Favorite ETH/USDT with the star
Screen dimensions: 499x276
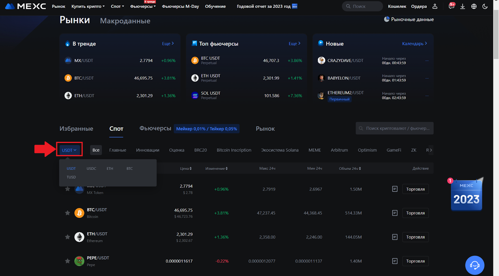tap(67, 237)
